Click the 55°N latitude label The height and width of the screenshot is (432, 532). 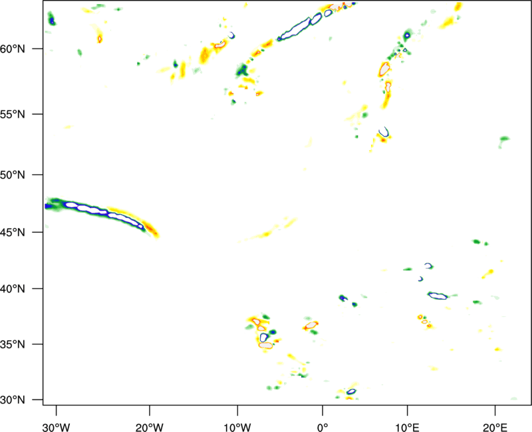pos(13,114)
